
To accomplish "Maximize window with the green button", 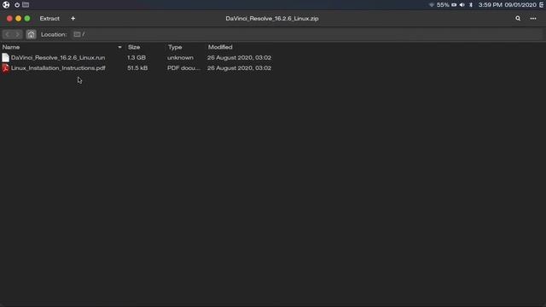I will [x=27, y=19].
